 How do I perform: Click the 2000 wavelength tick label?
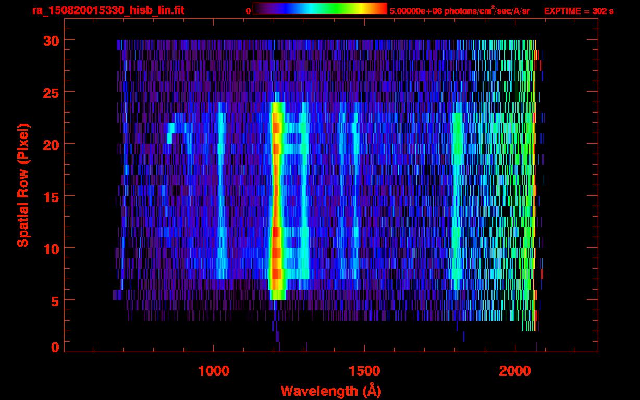click(x=515, y=371)
